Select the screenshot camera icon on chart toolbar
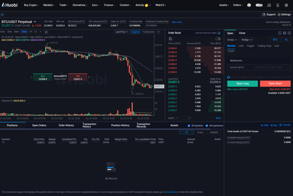The width and height of the screenshot is (293, 196). click(46, 32)
